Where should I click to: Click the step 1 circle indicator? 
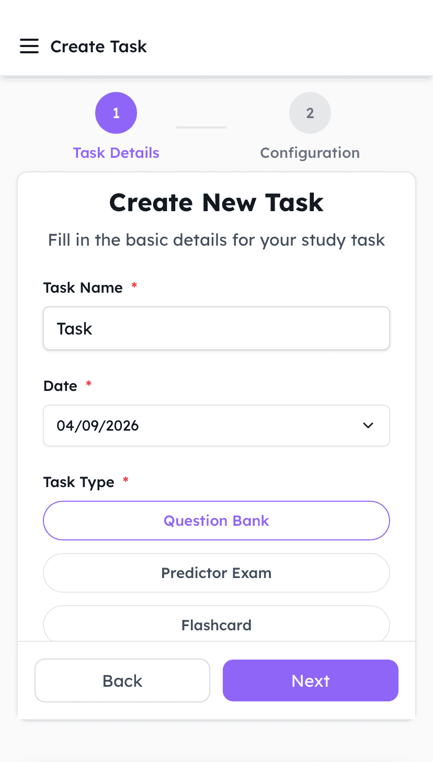tap(116, 113)
